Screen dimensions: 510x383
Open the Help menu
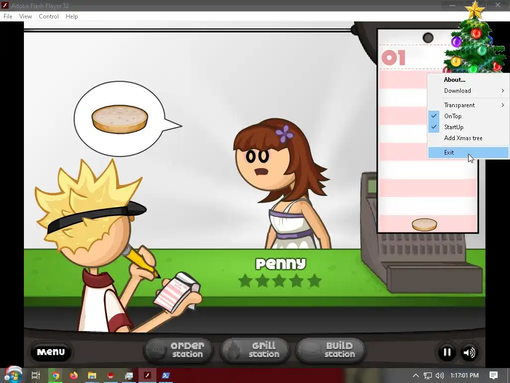[72, 16]
